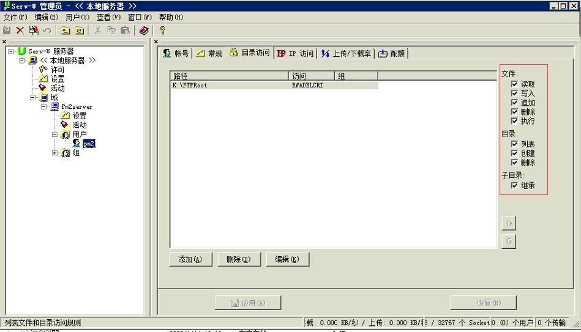The image size is (581, 332).
Task: Click the move-up arrow beside path list
Action: point(508,224)
